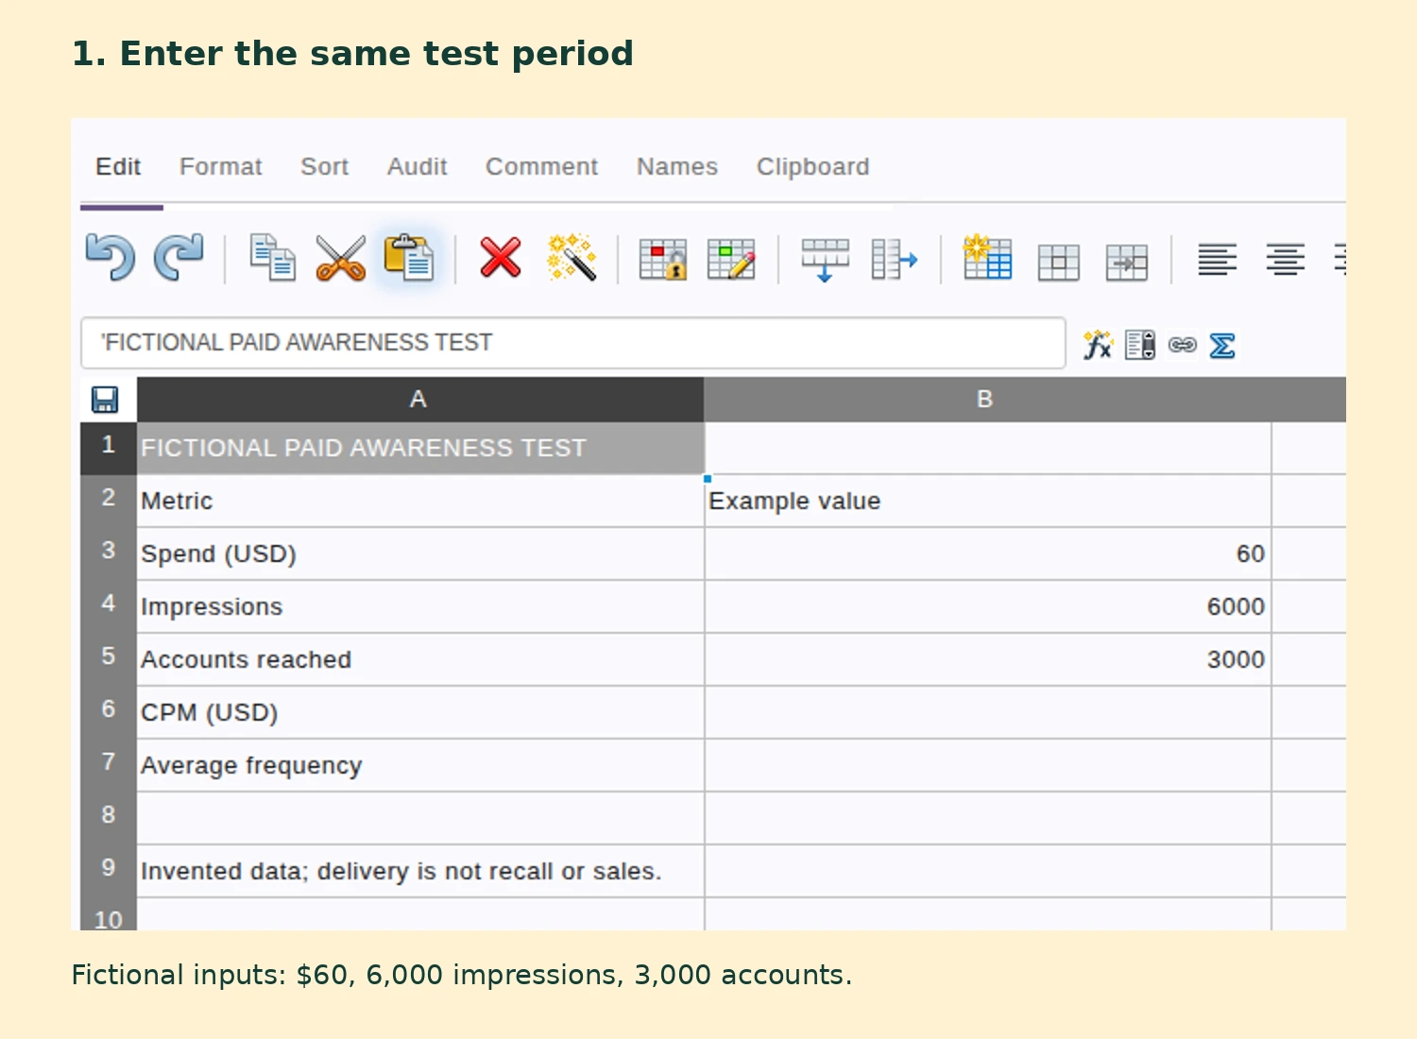The height and width of the screenshot is (1039, 1417).
Task: Align cell text to the left
Action: click(1217, 259)
